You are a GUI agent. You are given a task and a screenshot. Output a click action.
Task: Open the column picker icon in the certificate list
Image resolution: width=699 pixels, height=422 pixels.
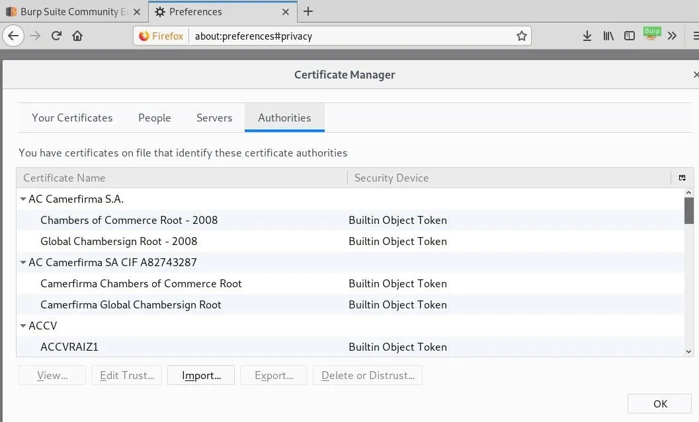682,178
